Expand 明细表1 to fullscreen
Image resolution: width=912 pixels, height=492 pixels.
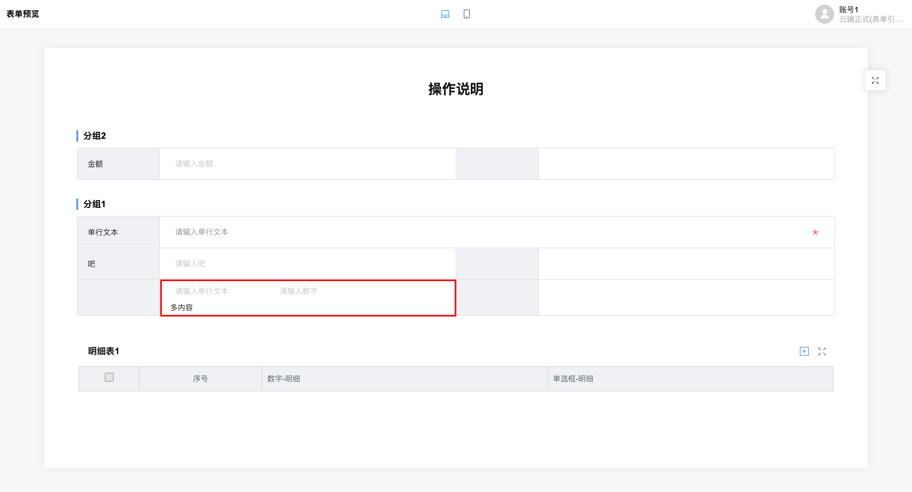(x=822, y=351)
